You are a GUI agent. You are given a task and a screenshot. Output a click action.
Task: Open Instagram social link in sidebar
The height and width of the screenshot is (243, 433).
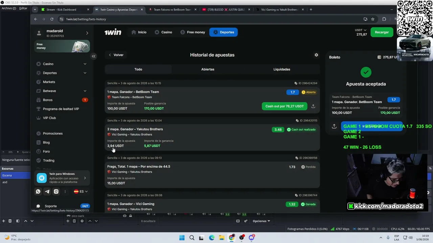click(x=56, y=191)
